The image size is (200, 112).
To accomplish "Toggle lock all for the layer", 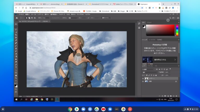I will (x=156, y=75).
